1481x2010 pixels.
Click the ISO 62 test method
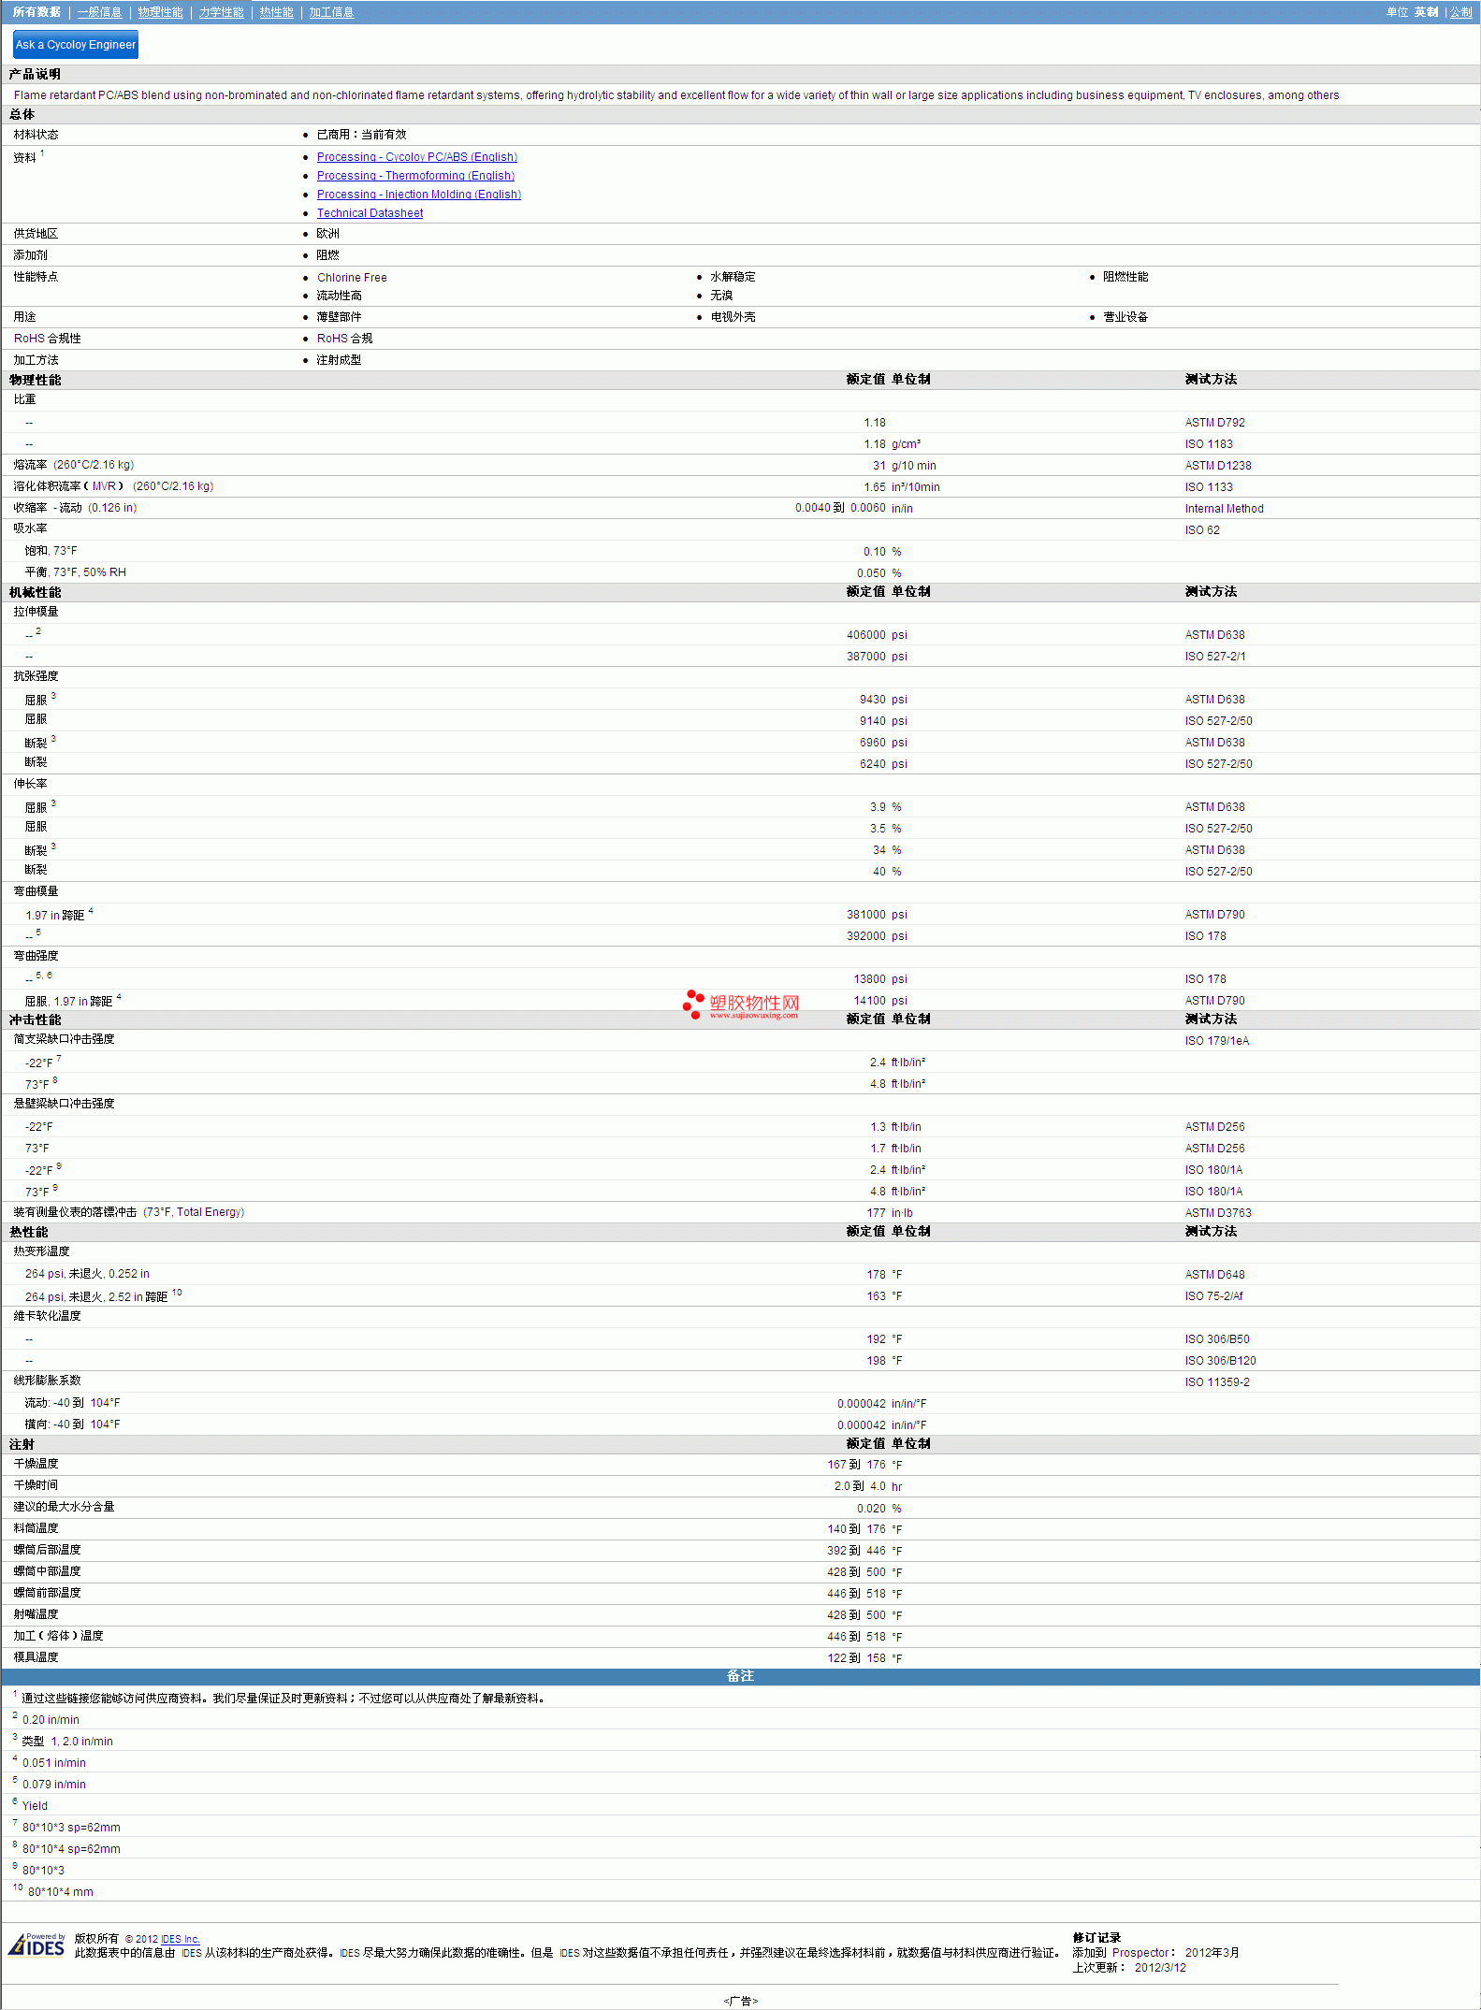coord(1202,530)
